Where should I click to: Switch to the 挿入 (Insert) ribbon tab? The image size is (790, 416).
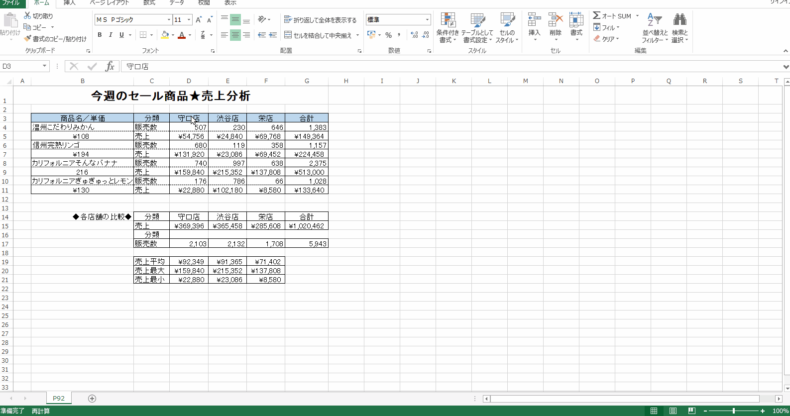[70, 3]
